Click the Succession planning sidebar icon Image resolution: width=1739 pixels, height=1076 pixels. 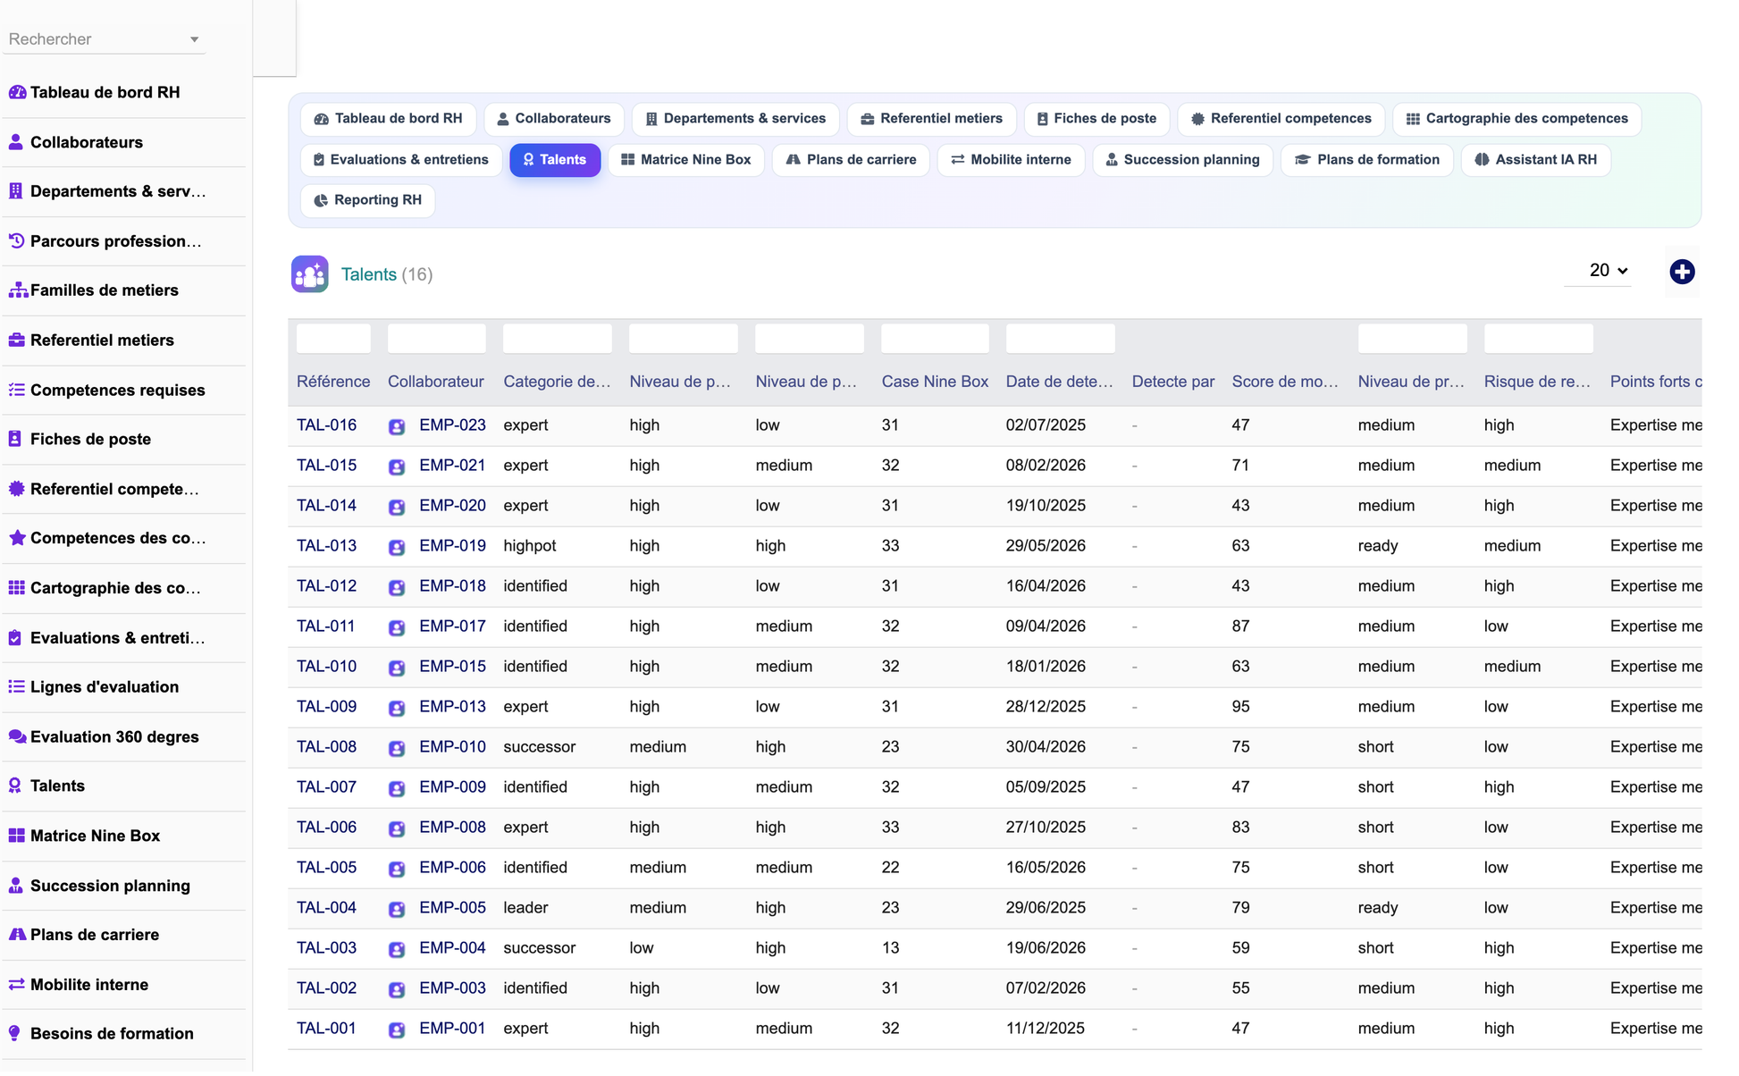[15, 886]
